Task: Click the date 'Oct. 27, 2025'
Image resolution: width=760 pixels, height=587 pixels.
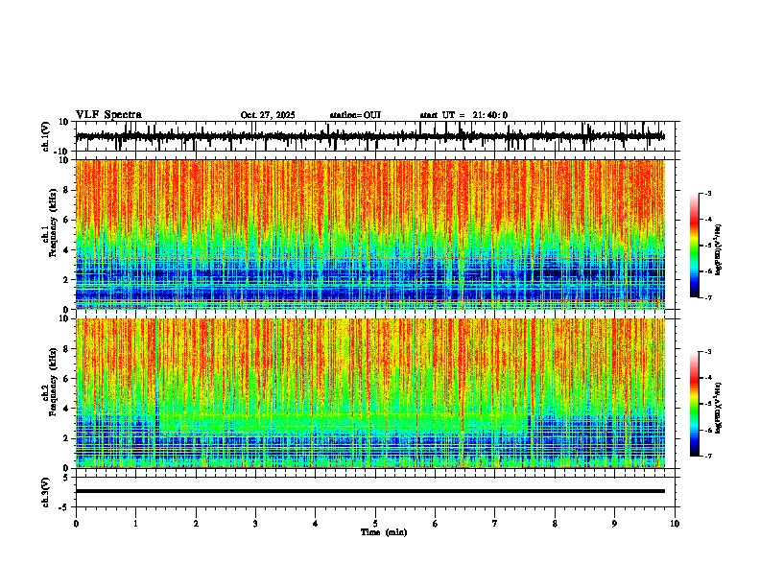Action: click(x=268, y=115)
